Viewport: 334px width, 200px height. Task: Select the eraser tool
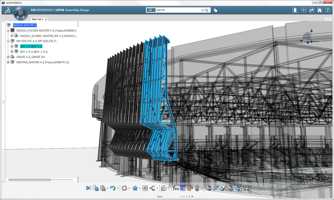(223, 188)
